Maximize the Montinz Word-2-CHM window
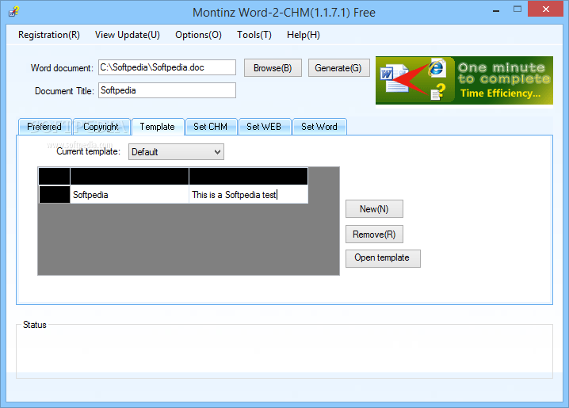Viewport: 569px width, 408px height. (x=517, y=10)
